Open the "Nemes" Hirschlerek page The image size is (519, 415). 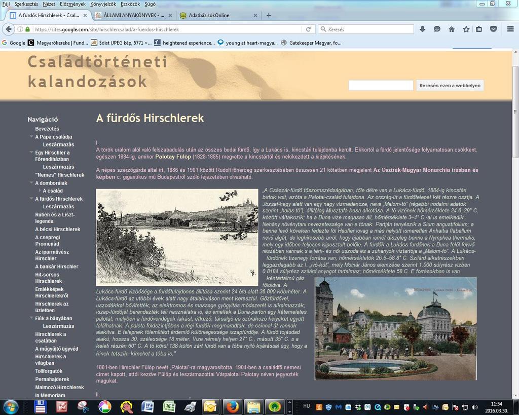pyautogui.click(x=60, y=175)
